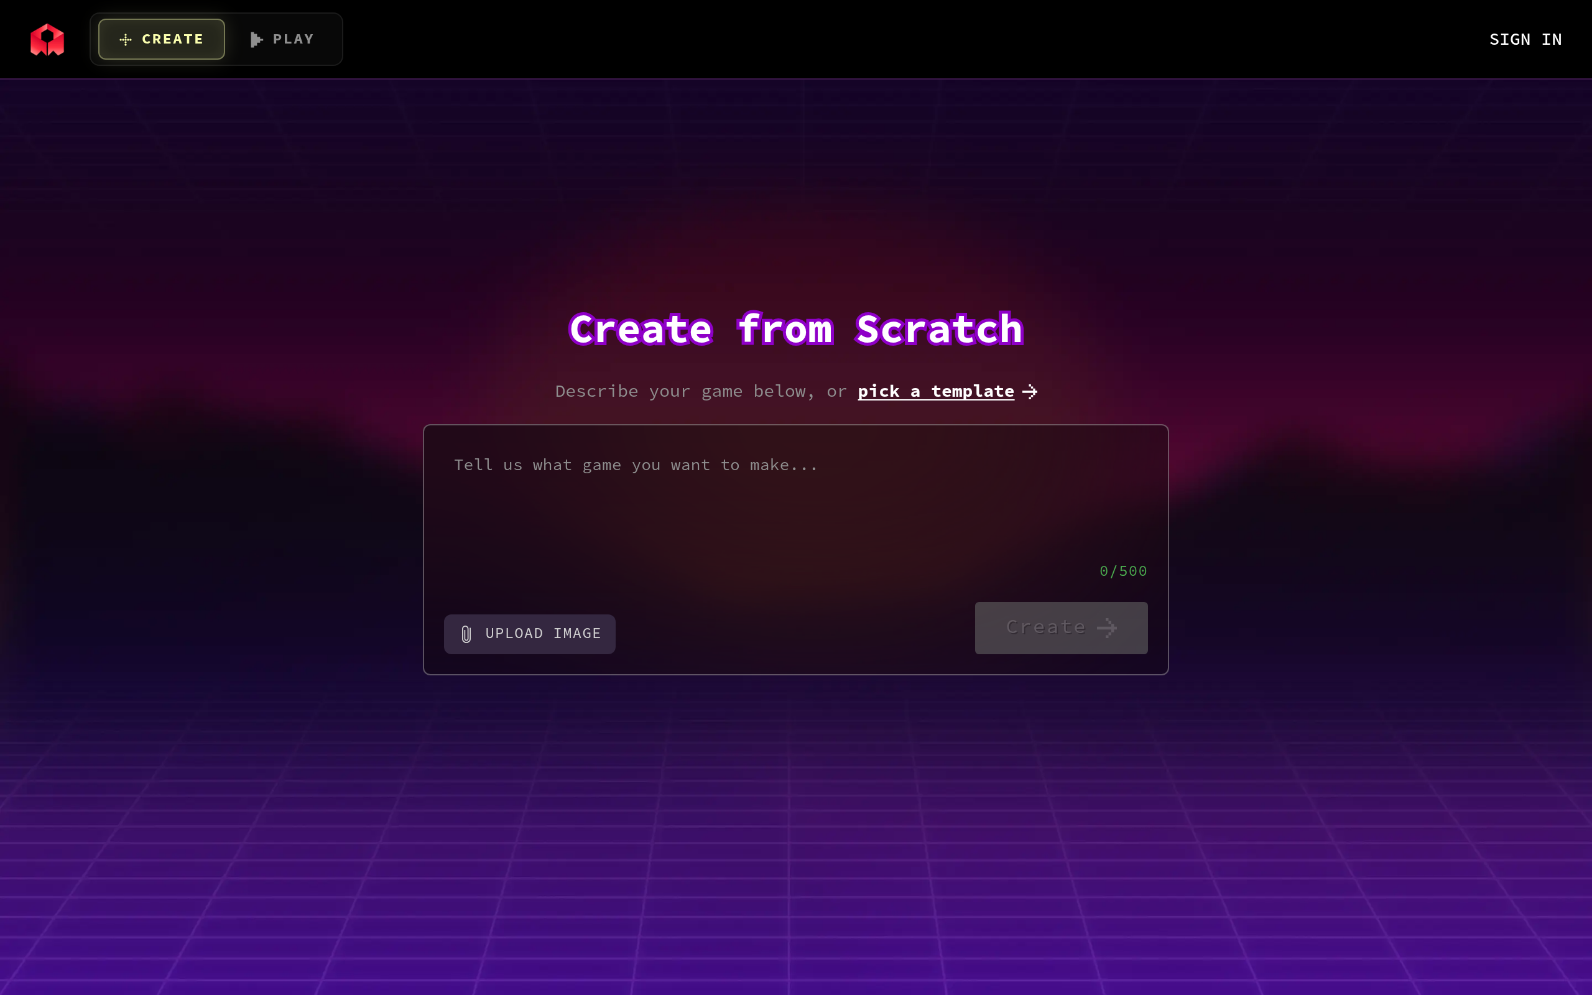Follow the 'pick a template' link

tap(935, 392)
